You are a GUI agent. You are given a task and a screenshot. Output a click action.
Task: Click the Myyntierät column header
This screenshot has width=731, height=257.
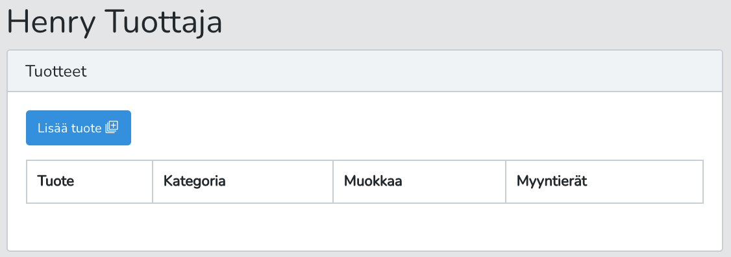click(x=604, y=182)
